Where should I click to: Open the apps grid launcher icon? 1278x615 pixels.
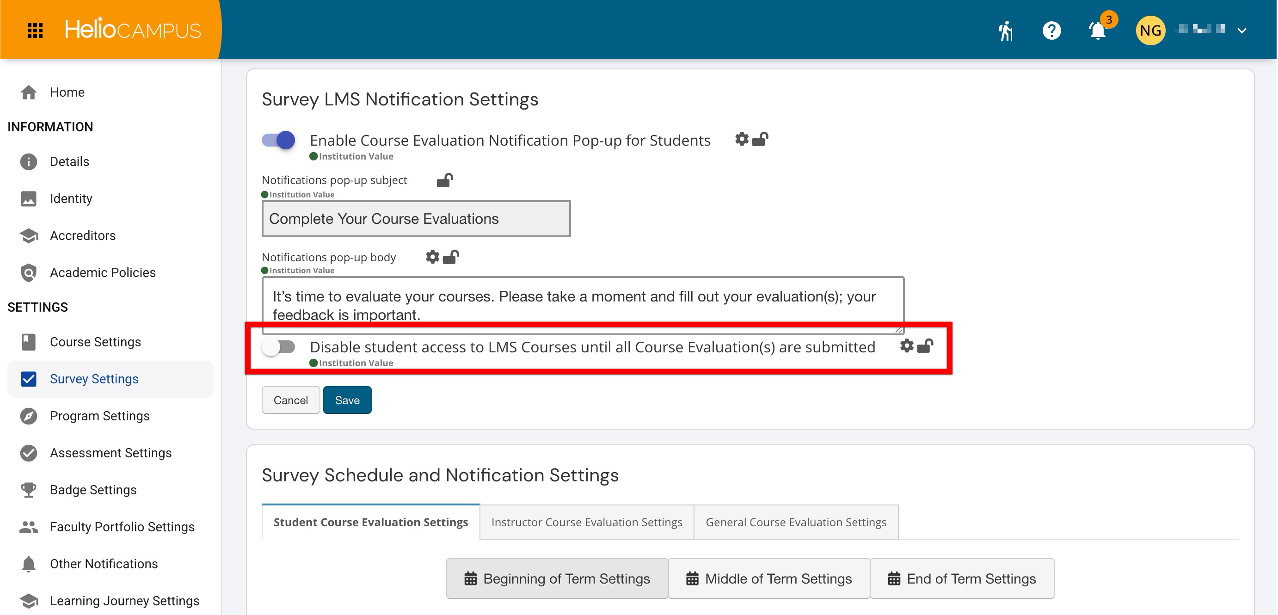[x=35, y=30]
